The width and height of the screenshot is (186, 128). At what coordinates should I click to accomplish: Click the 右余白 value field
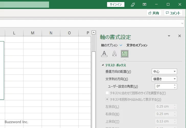pyautogui.click(x=164, y=114)
